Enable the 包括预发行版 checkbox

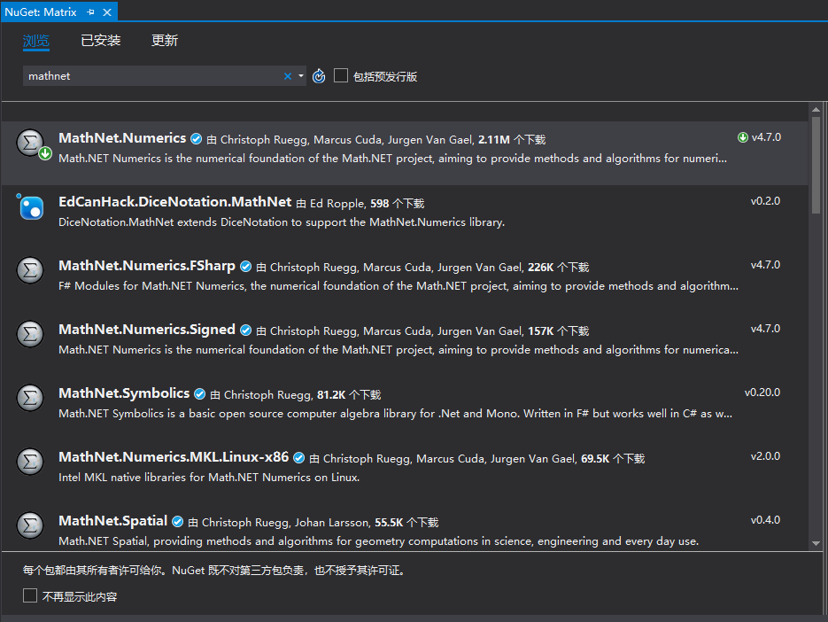[341, 76]
